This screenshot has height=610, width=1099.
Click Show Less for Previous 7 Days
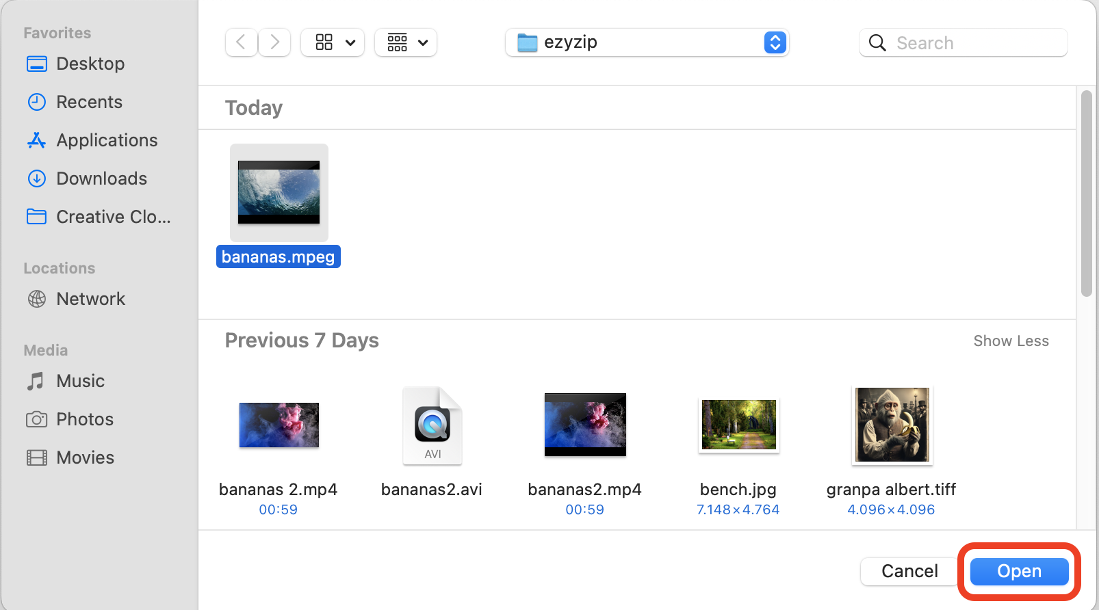click(1011, 341)
